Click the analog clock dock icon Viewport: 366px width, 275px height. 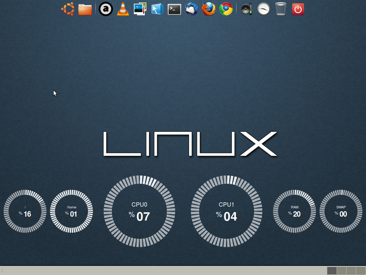point(263,9)
